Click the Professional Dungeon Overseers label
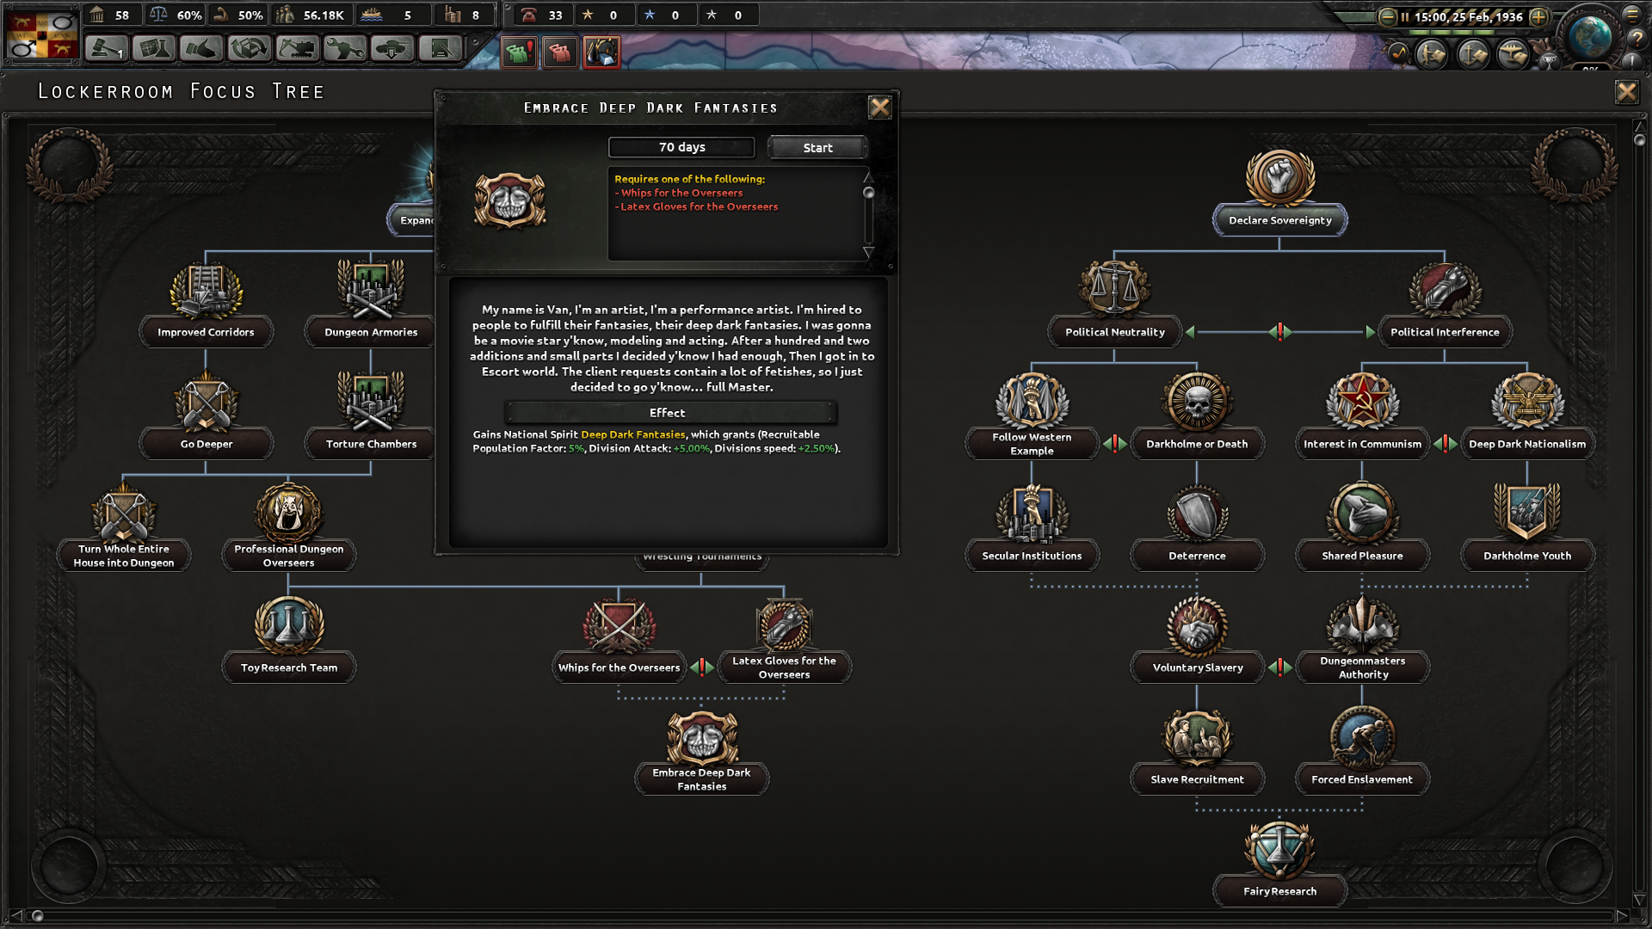The height and width of the screenshot is (929, 1652). pyautogui.click(x=289, y=556)
